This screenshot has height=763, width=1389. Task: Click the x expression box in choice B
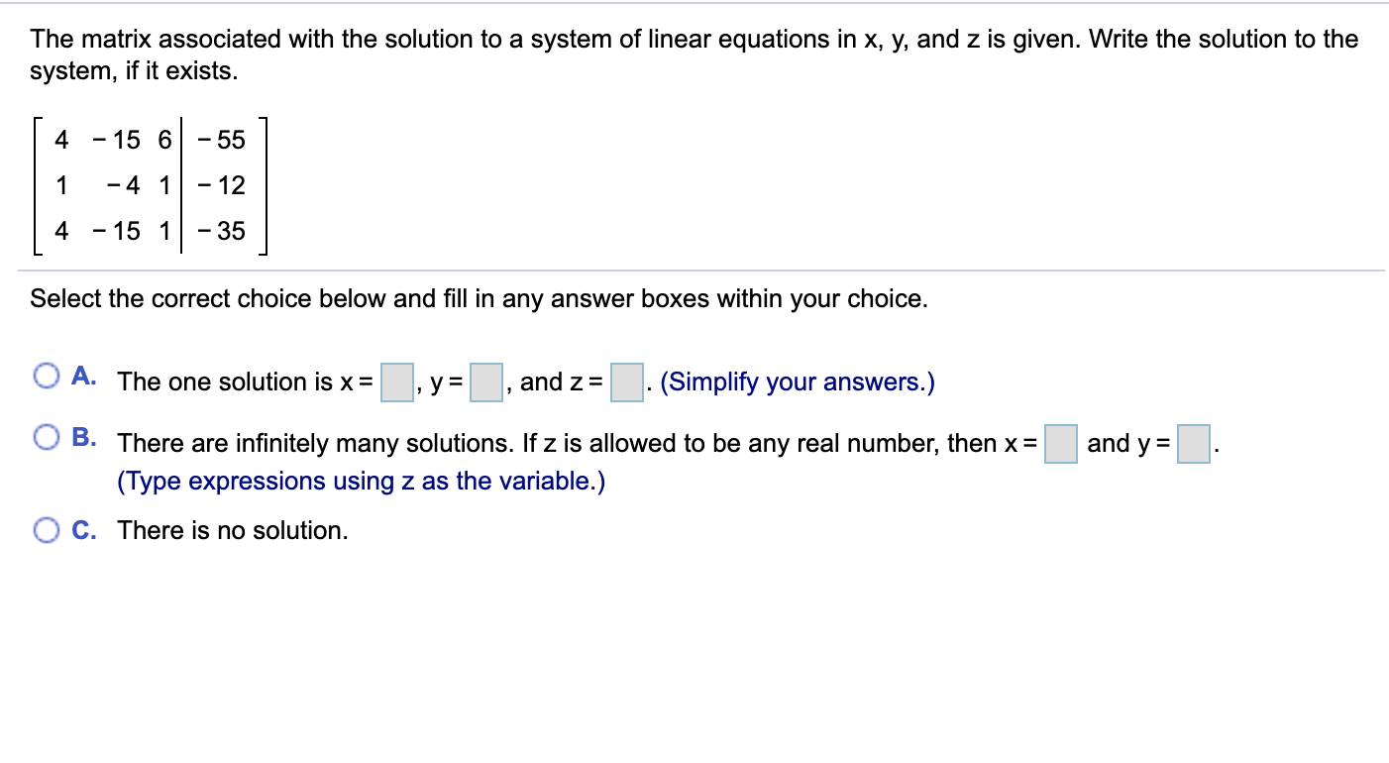coord(1060,445)
